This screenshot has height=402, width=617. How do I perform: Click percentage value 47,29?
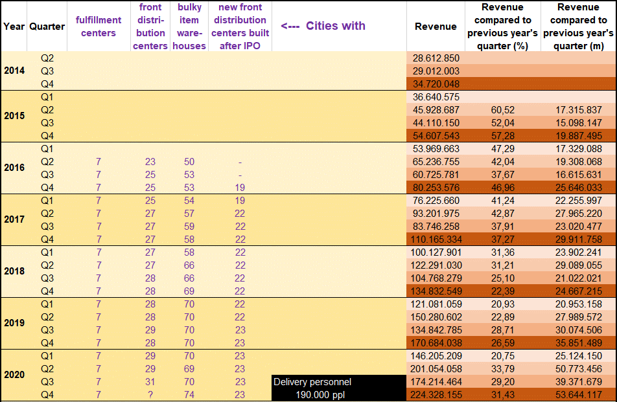pos(502,149)
